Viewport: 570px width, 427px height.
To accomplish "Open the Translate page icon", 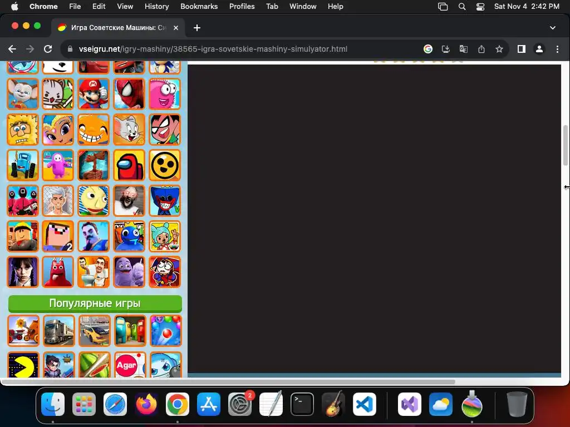I will coord(464,49).
